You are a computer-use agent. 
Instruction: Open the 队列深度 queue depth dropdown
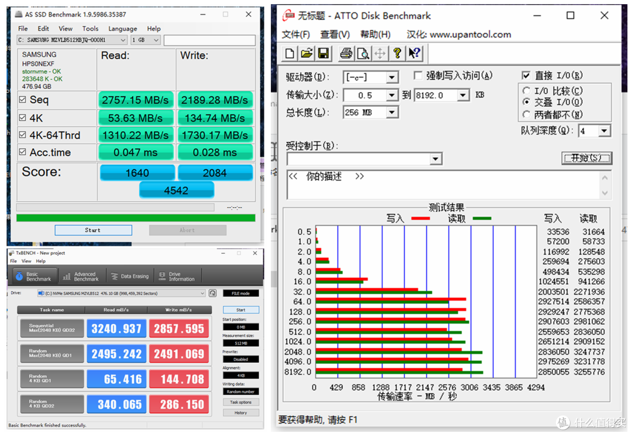click(x=604, y=131)
